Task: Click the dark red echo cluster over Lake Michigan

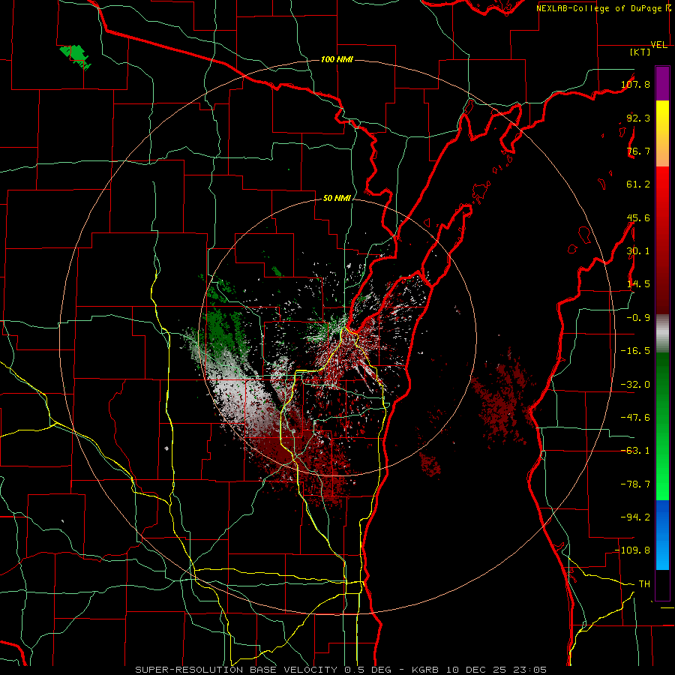Action: (502, 398)
